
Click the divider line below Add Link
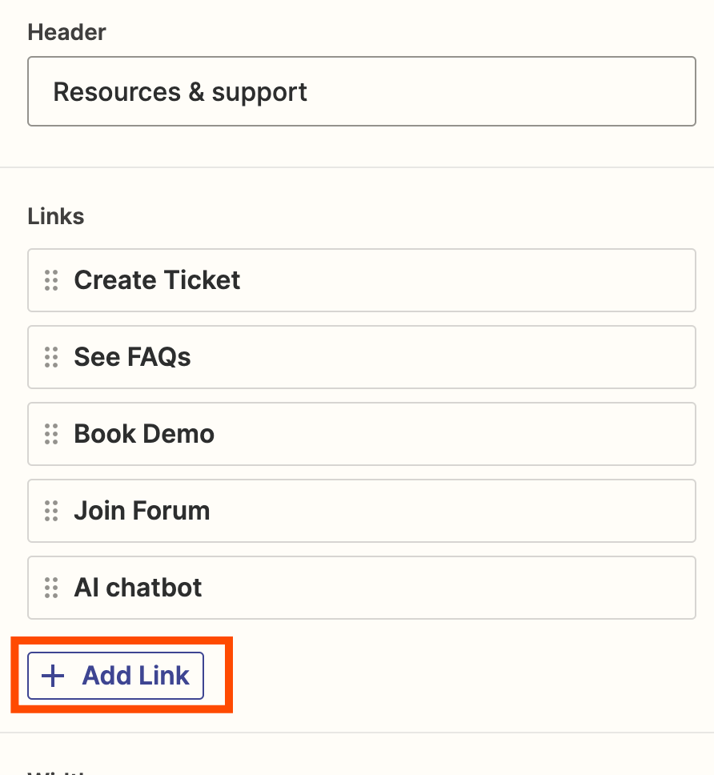coord(357,733)
